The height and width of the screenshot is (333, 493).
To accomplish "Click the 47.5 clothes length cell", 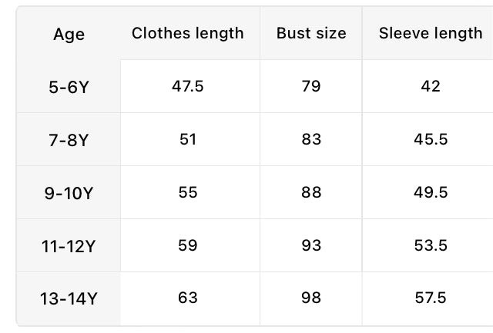I will pos(188,86).
